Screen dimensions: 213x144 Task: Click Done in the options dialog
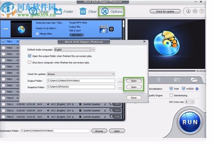point(134,98)
